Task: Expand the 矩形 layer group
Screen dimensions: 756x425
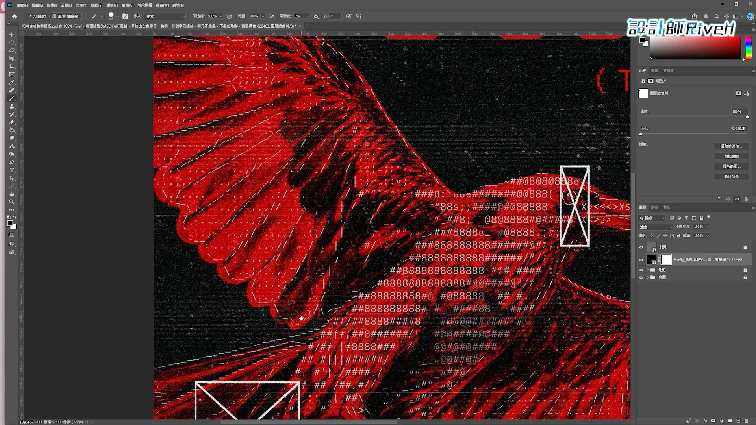Action: (x=648, y=270)
